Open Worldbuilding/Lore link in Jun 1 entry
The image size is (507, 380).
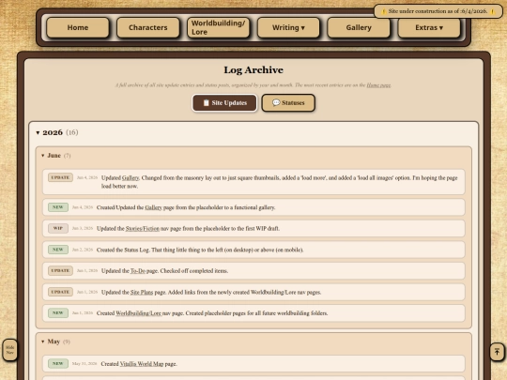(138, 313)
